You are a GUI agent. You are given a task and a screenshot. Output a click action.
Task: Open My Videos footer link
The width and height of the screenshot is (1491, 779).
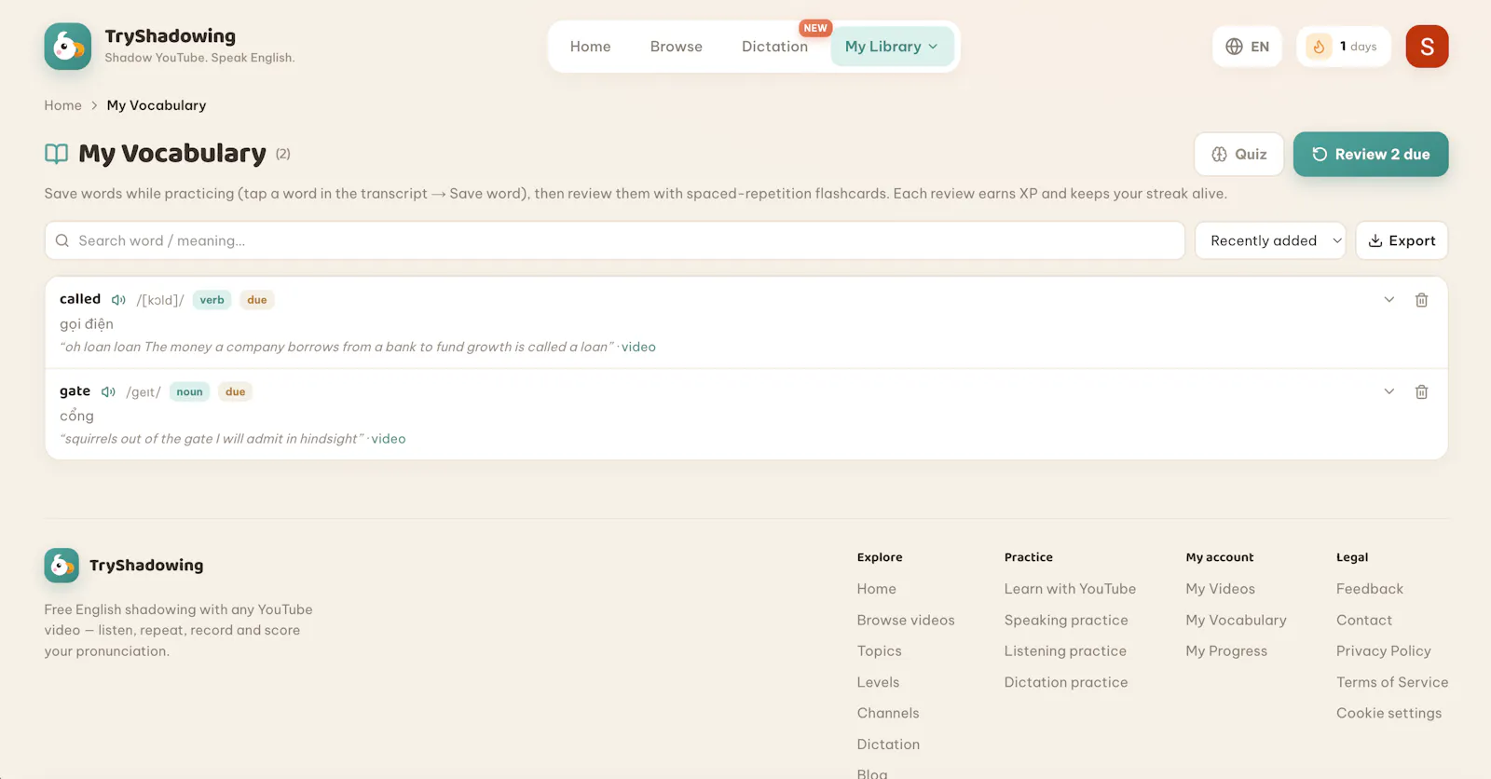(1221, 589)
